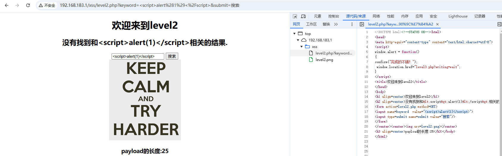
Task: Select the 替换 overrides sub-tab
Action: click(x=326, y=24)
